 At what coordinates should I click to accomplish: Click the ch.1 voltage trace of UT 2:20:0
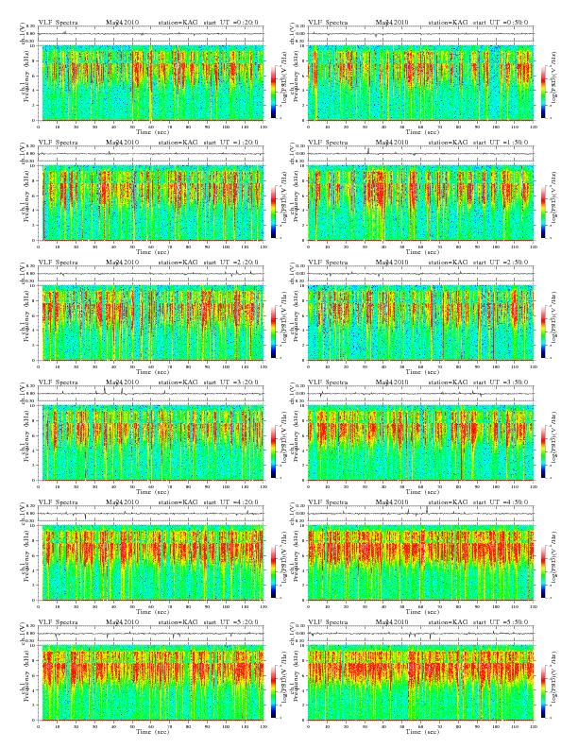tap(151, 274)
